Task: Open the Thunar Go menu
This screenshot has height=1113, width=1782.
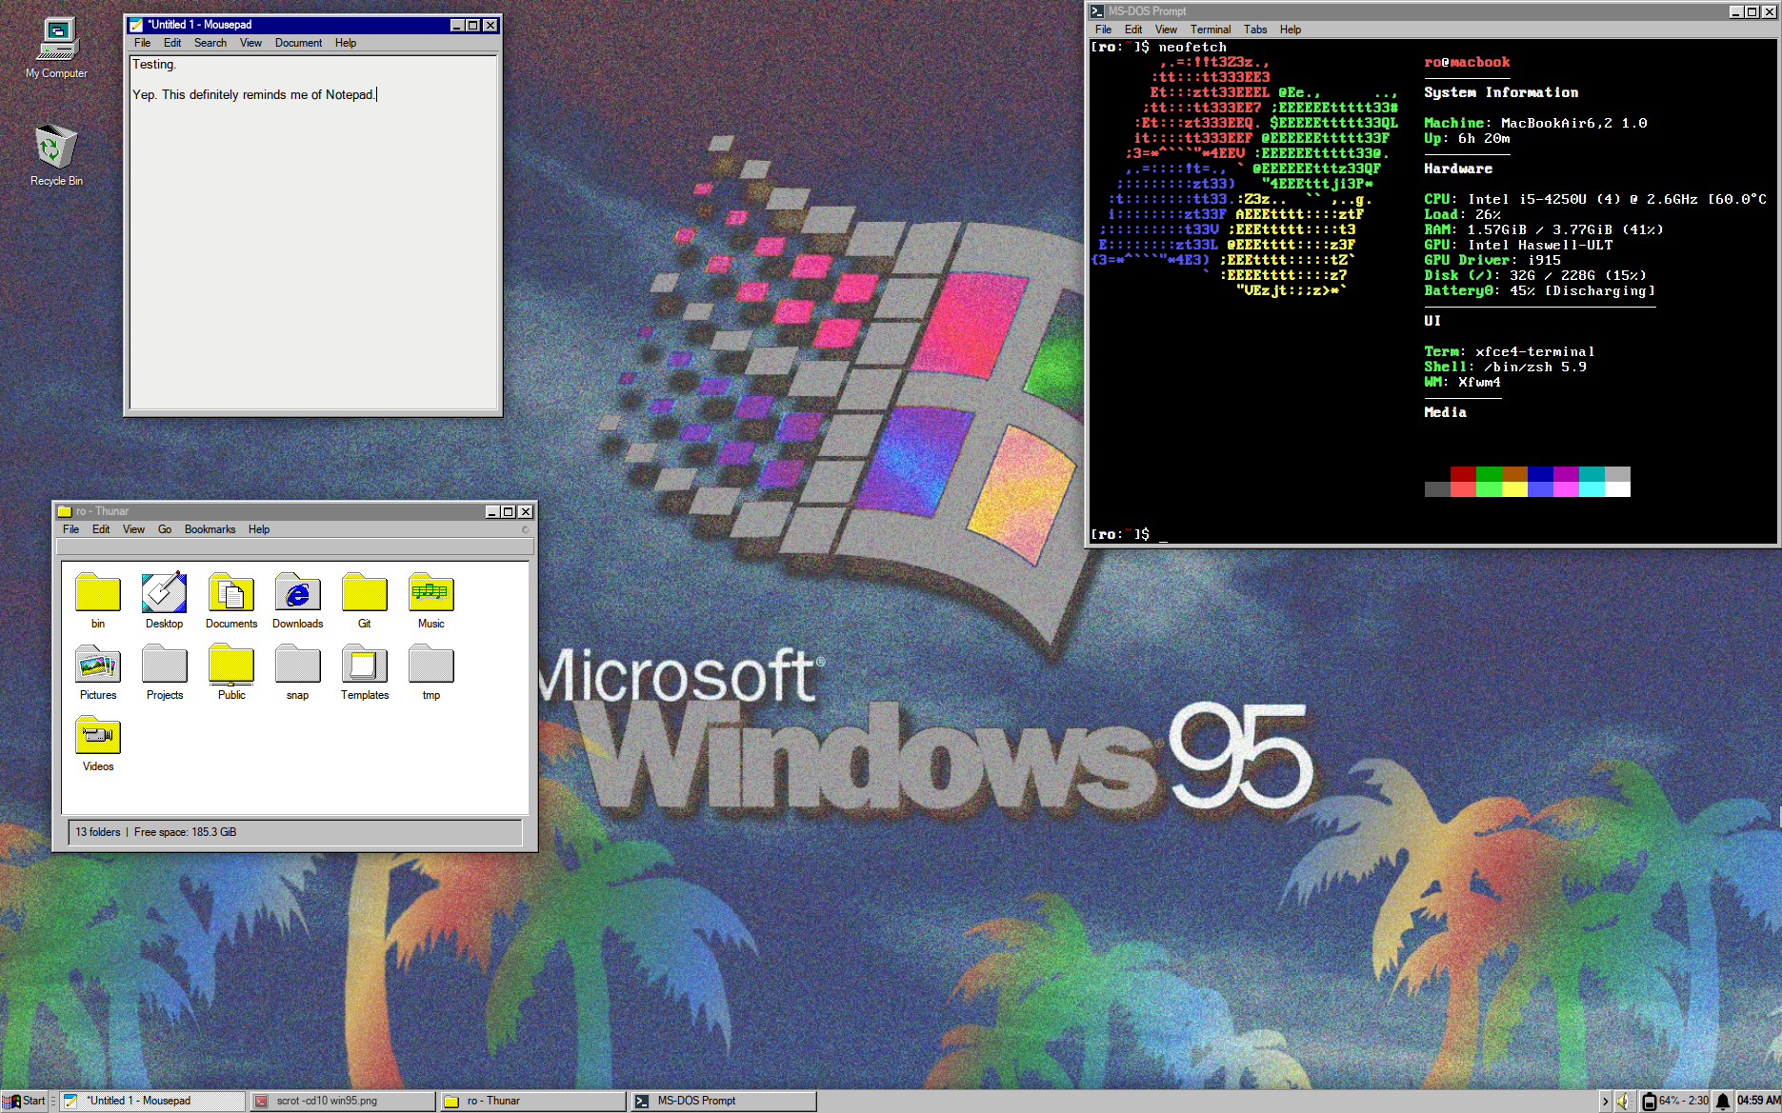Action: coord(165,529)
